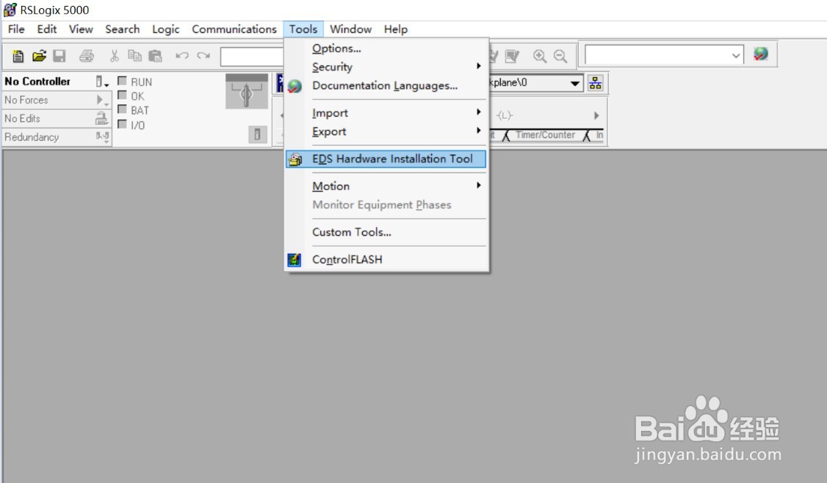Click the Print toolbar icon
Screen dimensions: 827x483
pos(87,56)
